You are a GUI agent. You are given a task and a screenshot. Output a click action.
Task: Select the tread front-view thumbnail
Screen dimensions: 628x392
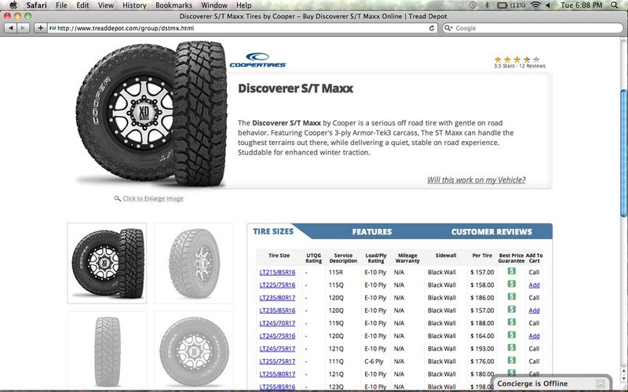click(x=107, y=351)
